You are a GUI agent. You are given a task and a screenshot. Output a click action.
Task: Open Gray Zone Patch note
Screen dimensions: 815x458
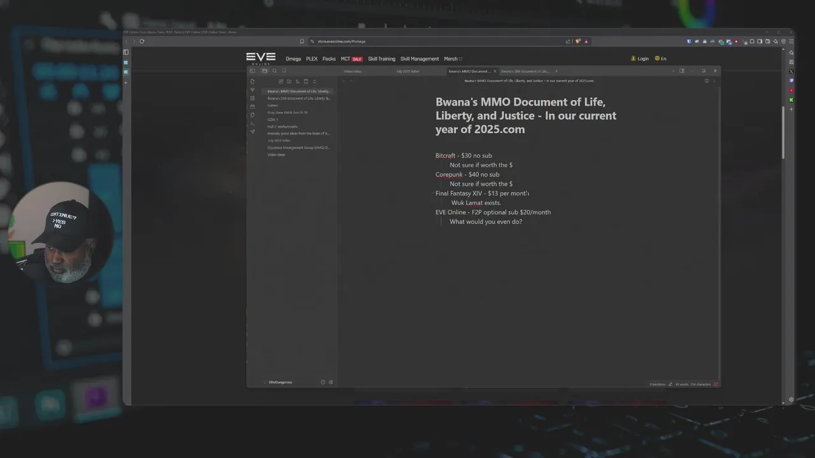click(x=287, y=113)
